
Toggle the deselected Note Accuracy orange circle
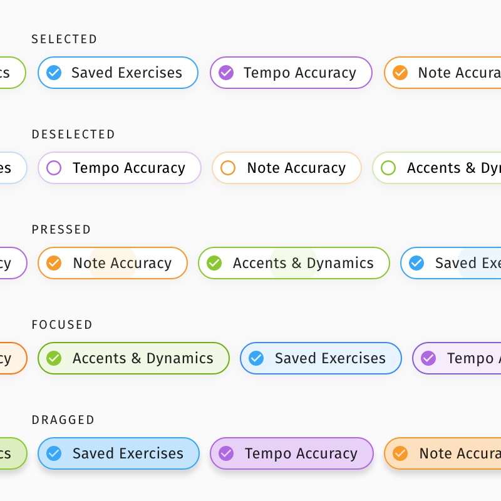click(228, 168)
